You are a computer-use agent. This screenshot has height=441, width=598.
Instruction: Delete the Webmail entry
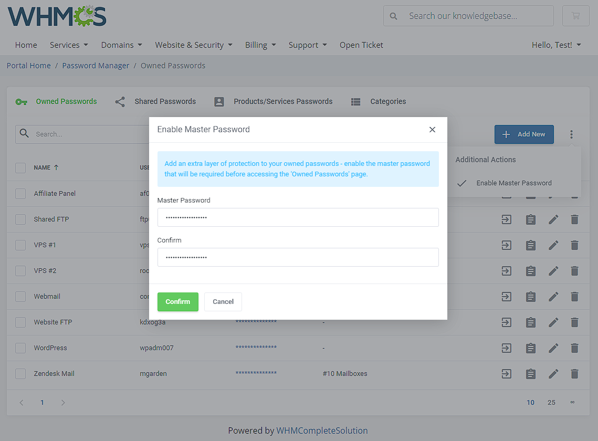tap(574, 297)
